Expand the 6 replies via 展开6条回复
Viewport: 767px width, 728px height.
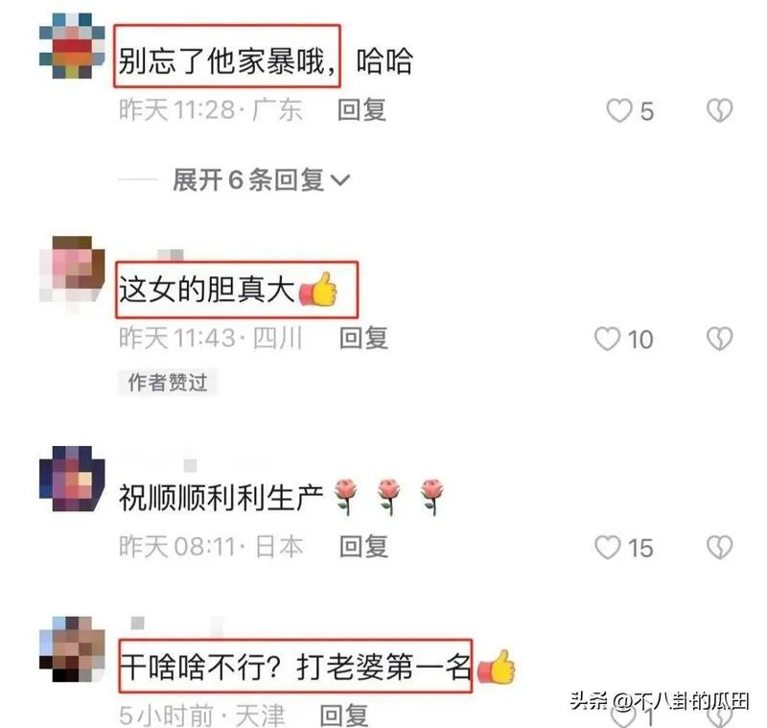coord(261,180)
